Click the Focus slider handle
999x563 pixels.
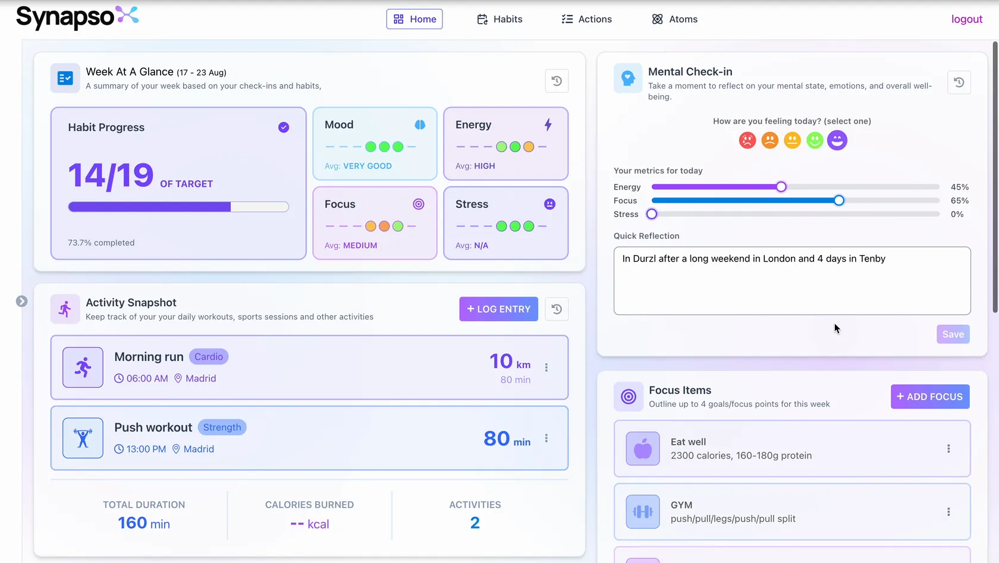[839, 200]
